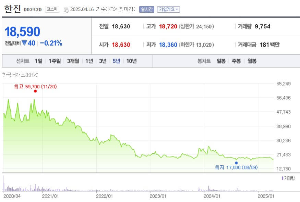Screen dimensions: 300x202
Task: Select the 선차트 line chart icon
Action: point(22,61)
